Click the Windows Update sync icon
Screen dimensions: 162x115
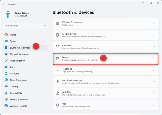coord(6,106)
